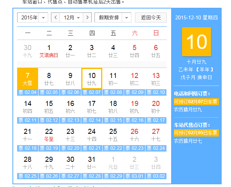Viewport: 231px width, 187px height.
Task: Open the 2015年 year dropdown
Action: [x=33, y=17]
